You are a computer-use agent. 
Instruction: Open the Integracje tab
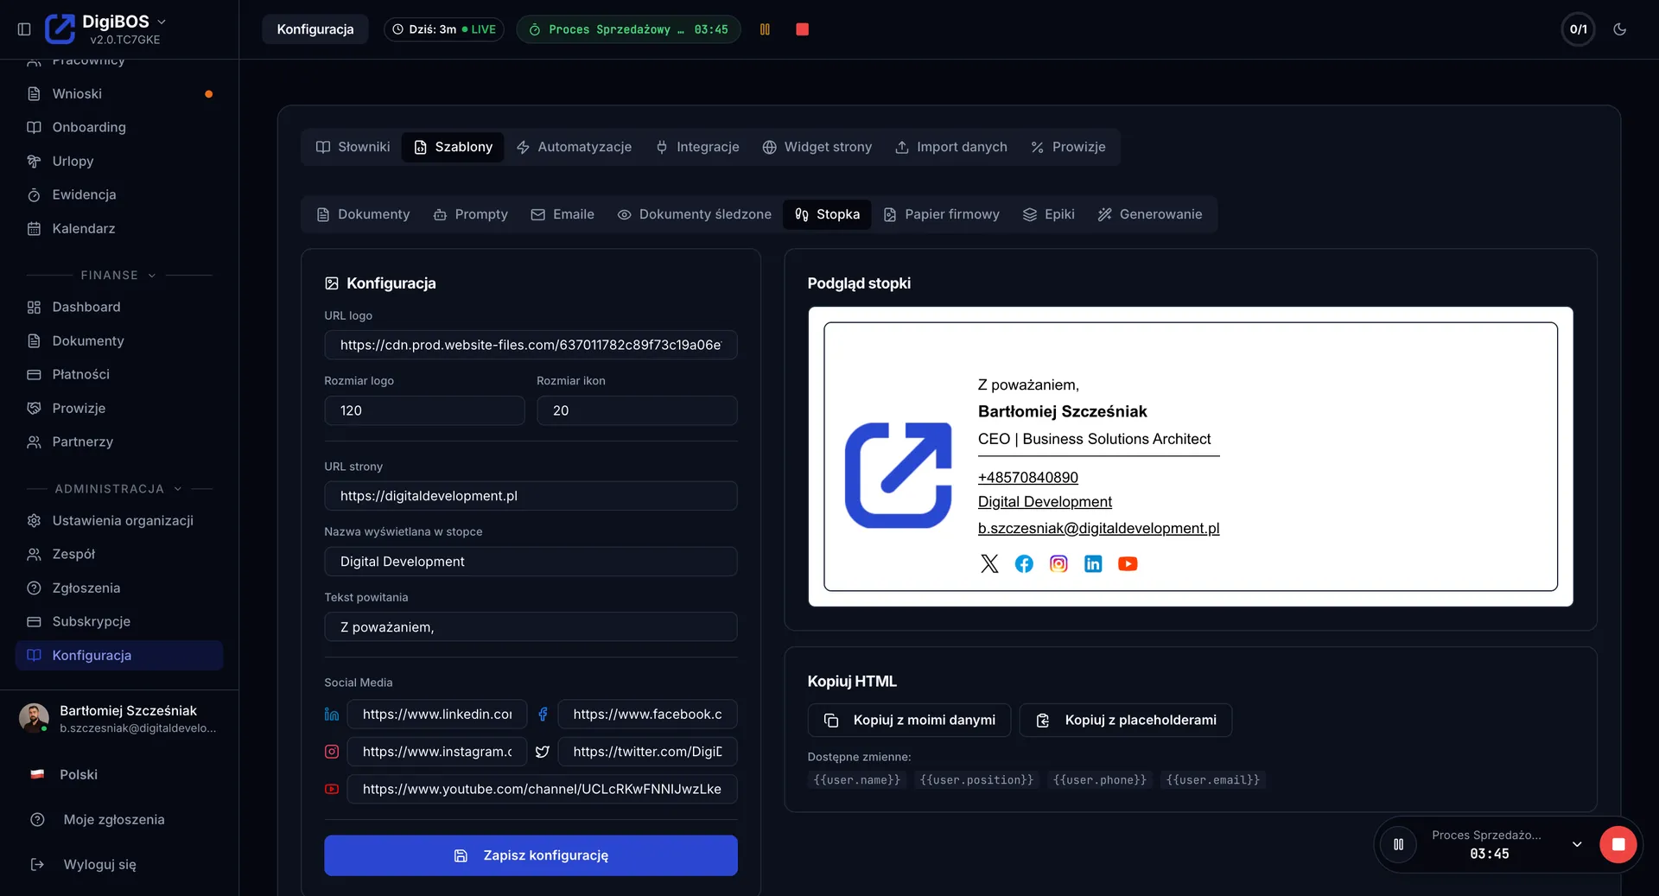pos(697,147)
